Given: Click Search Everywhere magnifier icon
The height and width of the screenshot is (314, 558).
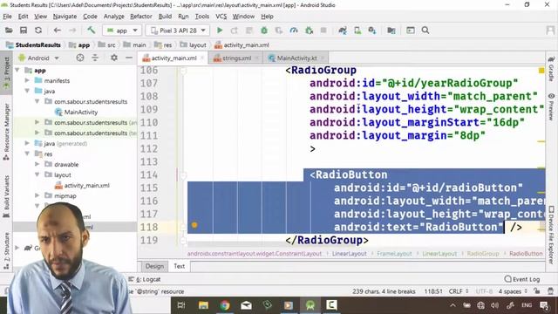Looking at the screenshot, I should (x=425, y=31).
